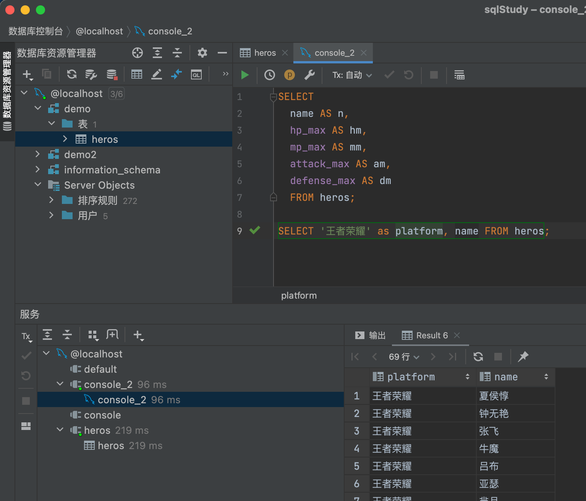
Task: Switch to the 输出 output tab
Action: [371, 335]
